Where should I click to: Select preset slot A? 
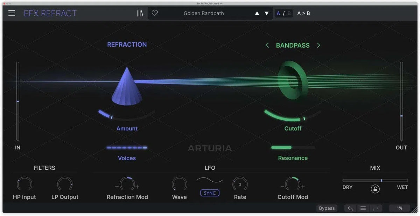pyautogui.click(x=278, y=13)
